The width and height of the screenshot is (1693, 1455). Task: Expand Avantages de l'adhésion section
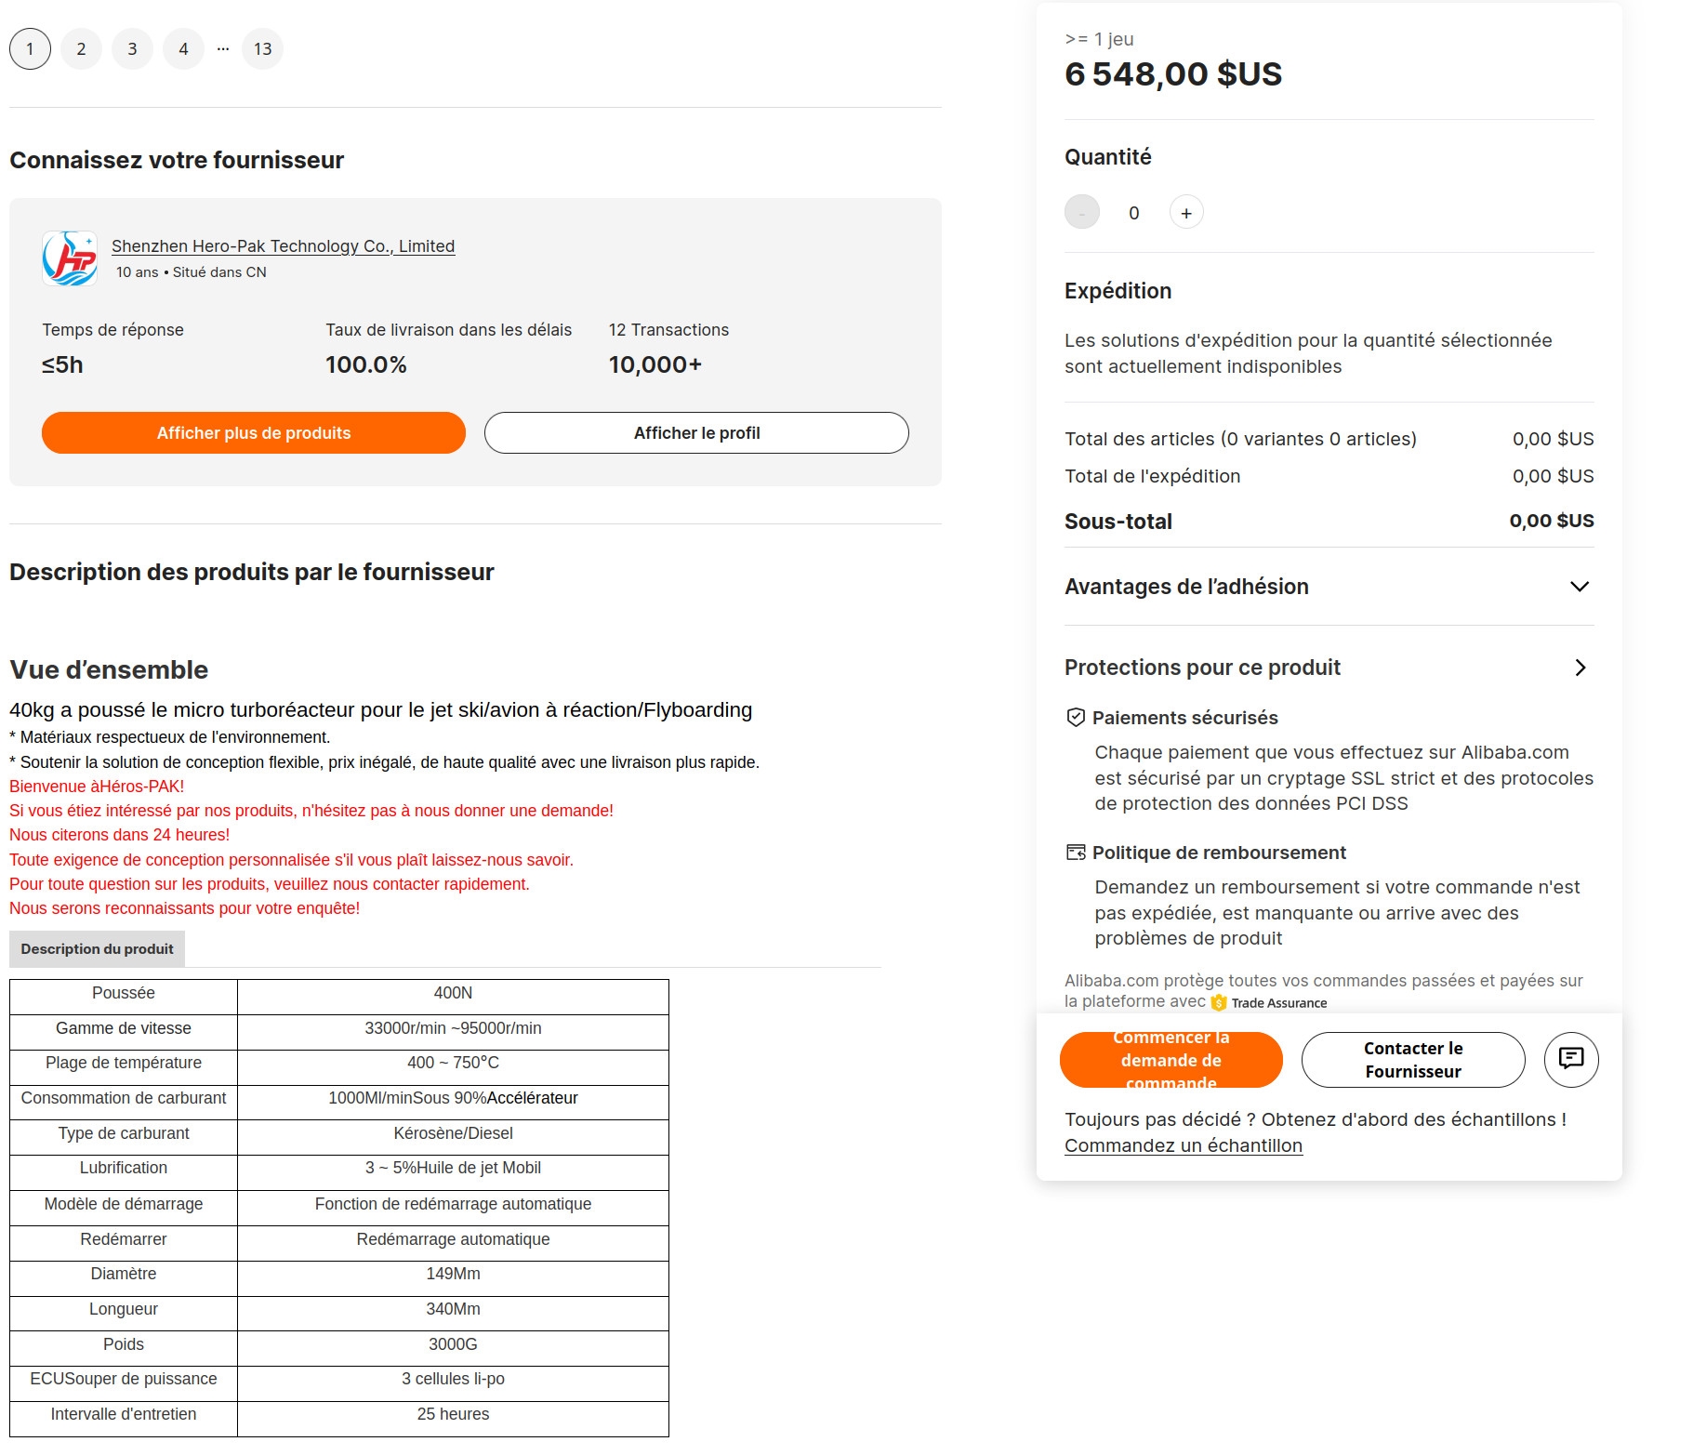pyautogui.click(x=1579, y=587)
